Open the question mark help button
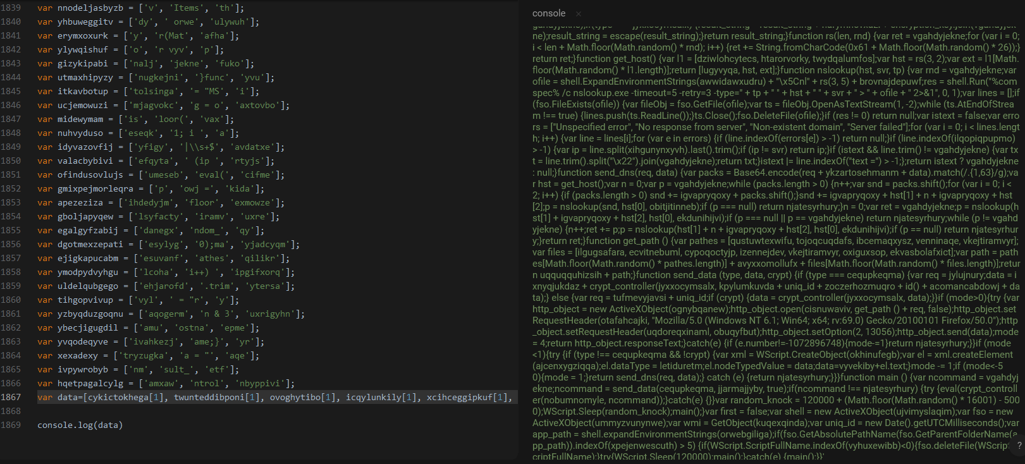Viewport: 1025px width, 464px height. tap(1019, 446)
